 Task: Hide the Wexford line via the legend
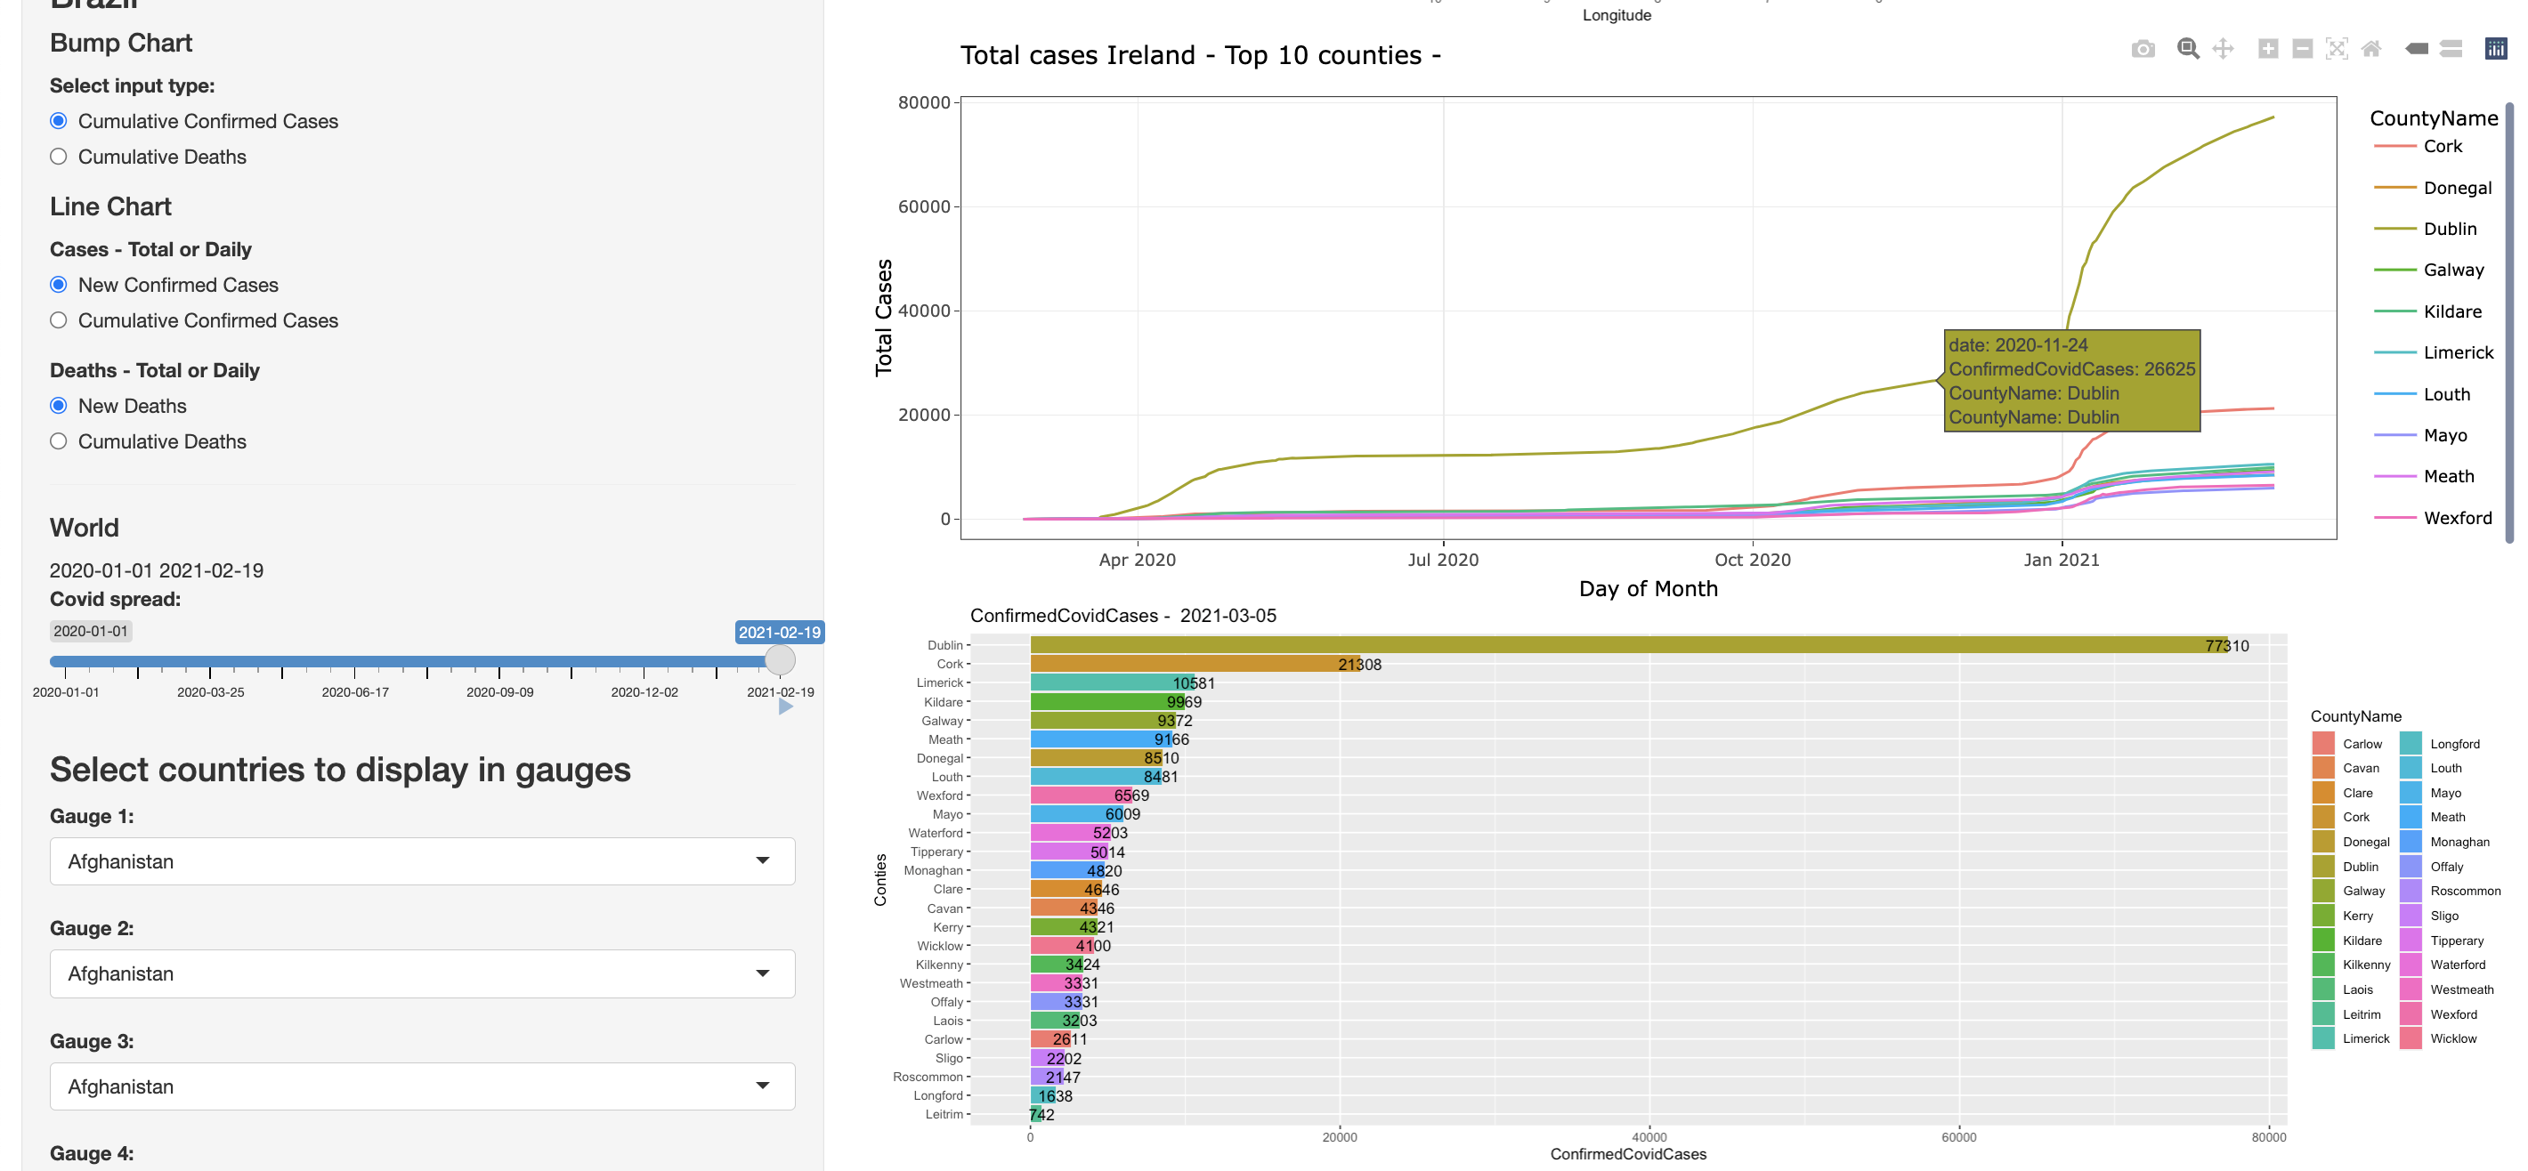2457,518
